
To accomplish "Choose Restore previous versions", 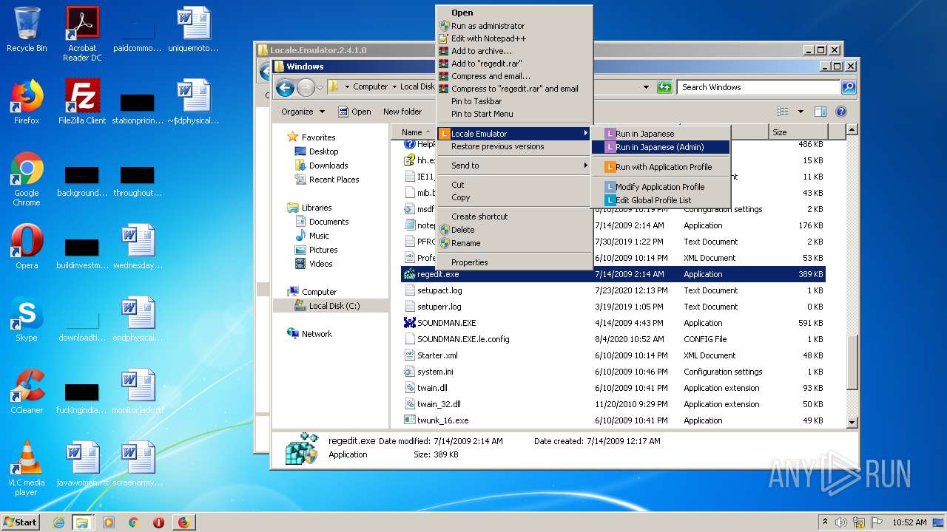I will tap(514, 146).
